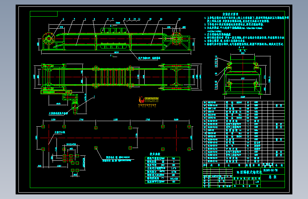This screenshot has width=308, height=199.
Task: Select part callout number "3" in side view
Action: point(74,19)
